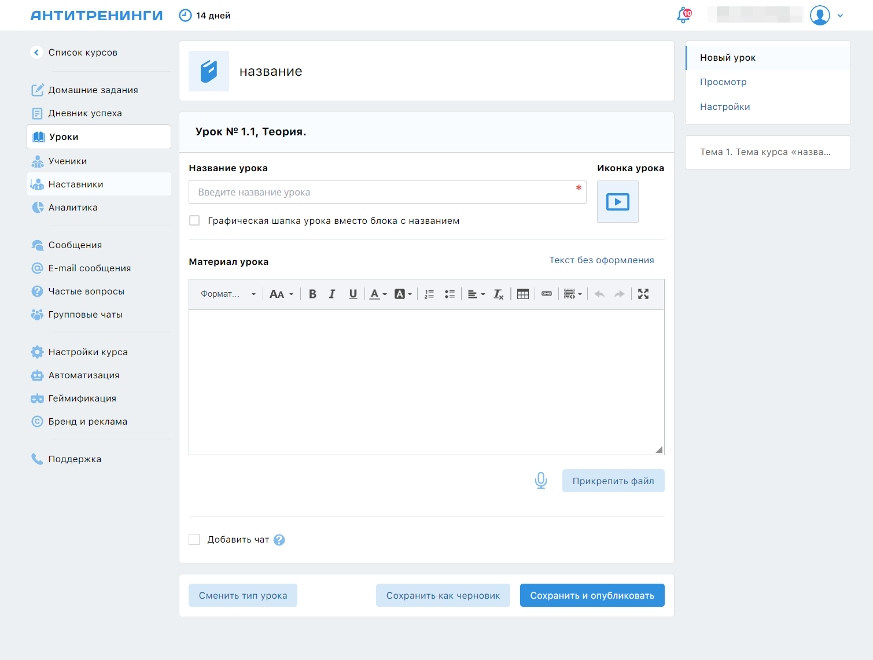873x660 pixels.
Task: Insert a numbered list
Action: click(429, 294)
